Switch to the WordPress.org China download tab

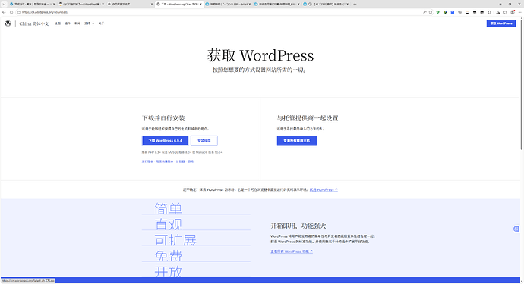[x=179, y=4]
